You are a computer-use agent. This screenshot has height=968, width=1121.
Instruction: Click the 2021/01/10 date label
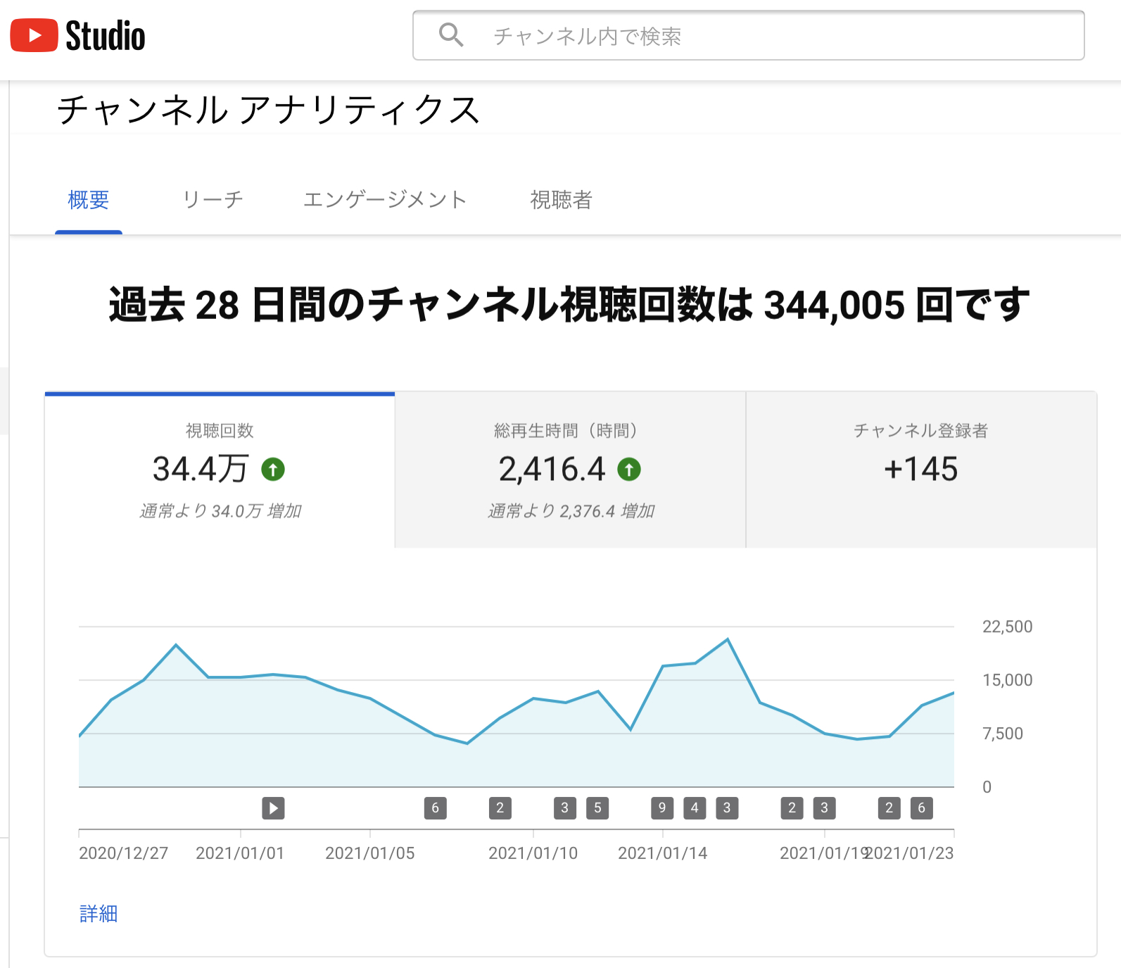pyautogui.click(x=533, y=853)
